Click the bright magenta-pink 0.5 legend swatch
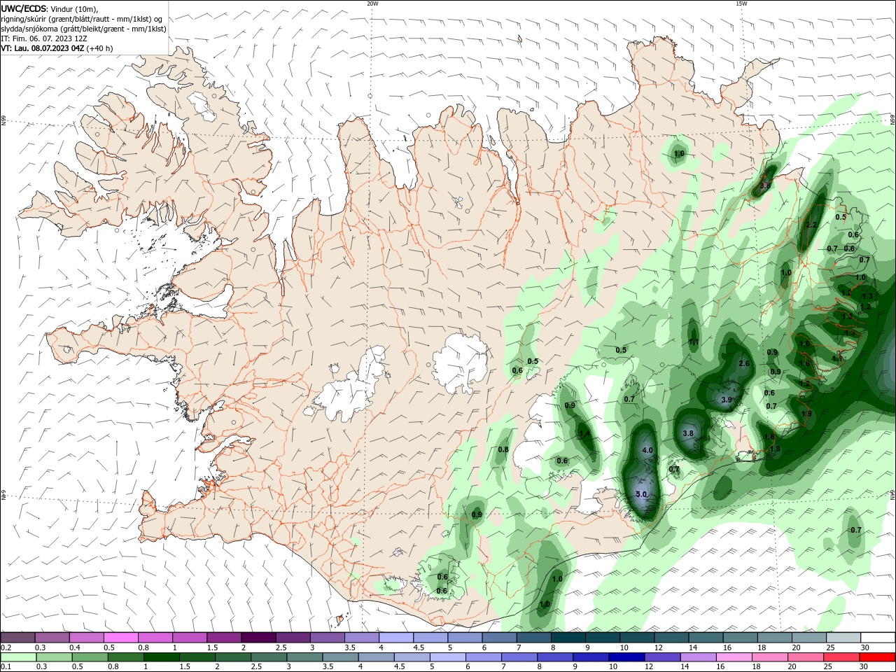 tap(121, 637)
